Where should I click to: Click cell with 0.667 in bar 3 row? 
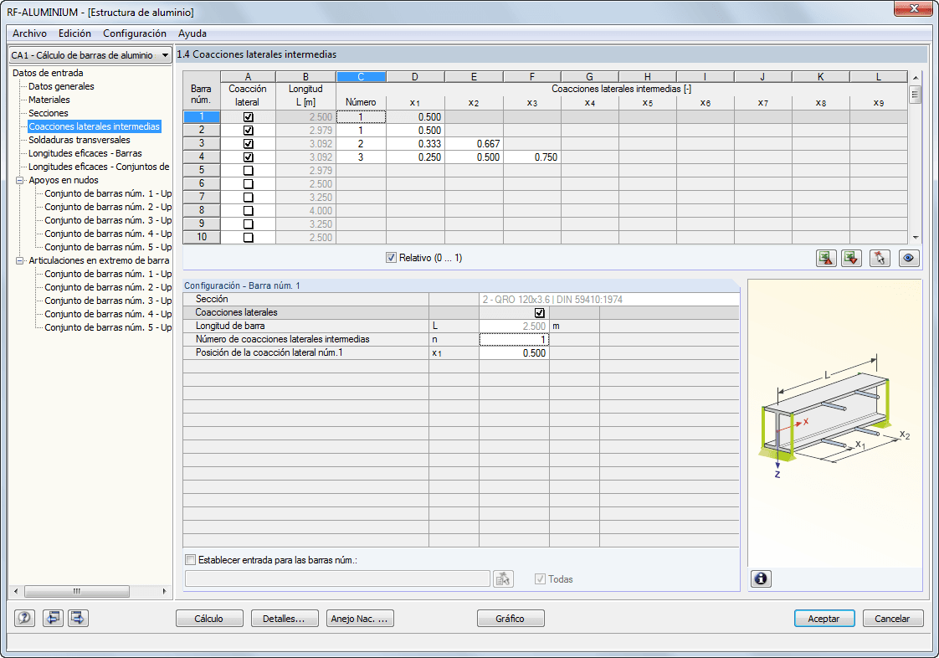point(474,144)
